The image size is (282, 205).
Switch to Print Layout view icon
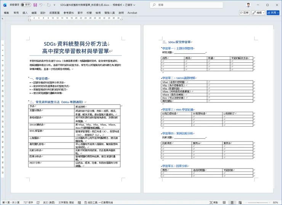coord(232,202)
